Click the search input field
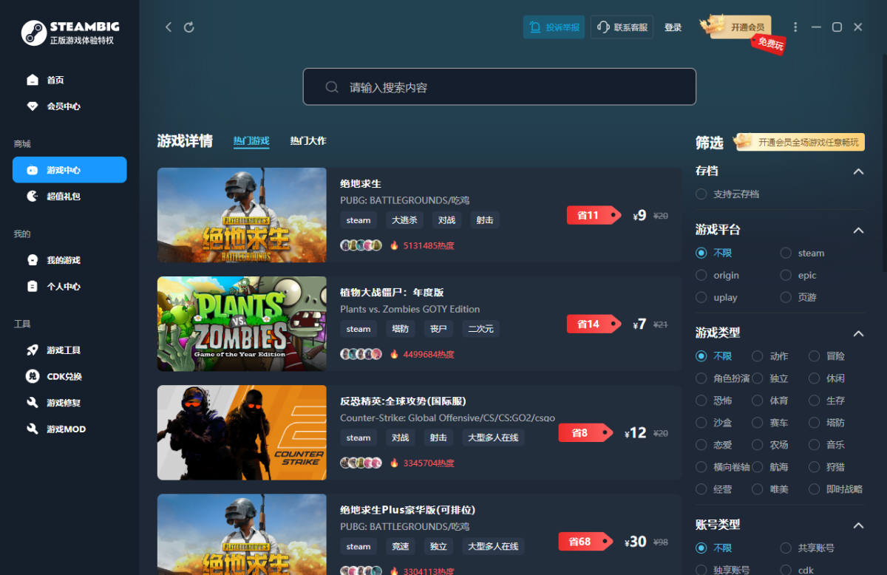 click(499, 87)
